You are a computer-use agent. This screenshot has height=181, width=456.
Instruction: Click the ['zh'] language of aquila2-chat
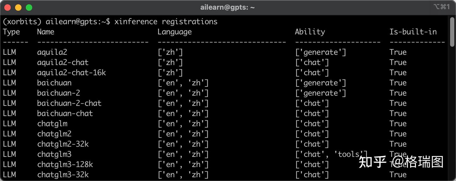tap(170, 62)
